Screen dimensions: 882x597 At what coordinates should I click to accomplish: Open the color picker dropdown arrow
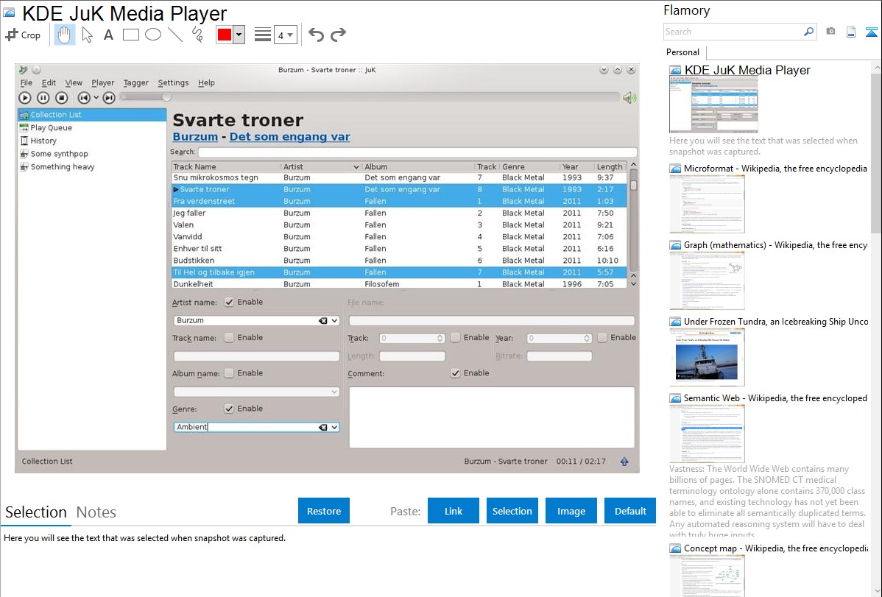239,35
